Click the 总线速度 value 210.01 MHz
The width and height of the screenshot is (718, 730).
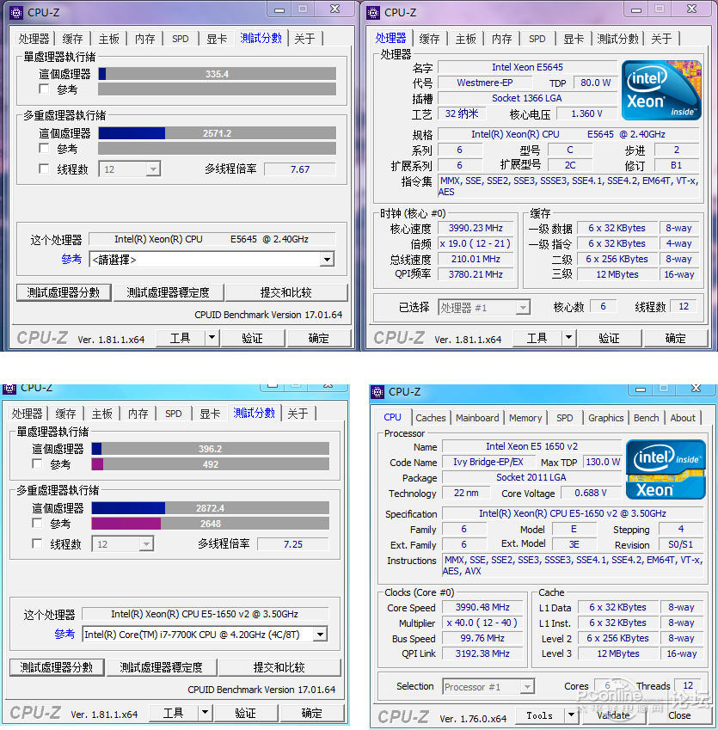pos(476,259)
